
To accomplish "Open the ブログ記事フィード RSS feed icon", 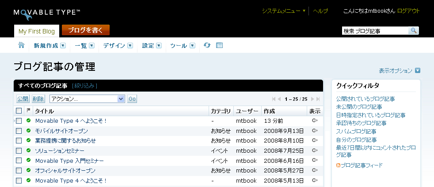I will coord(338,165).
